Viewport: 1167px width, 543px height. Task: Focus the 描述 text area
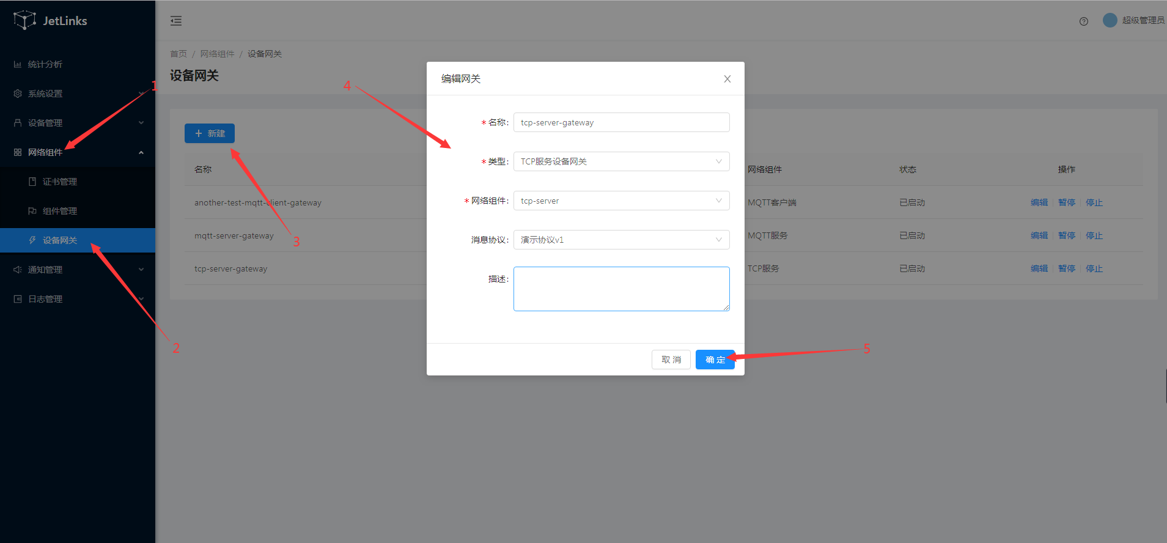(621, 289)
